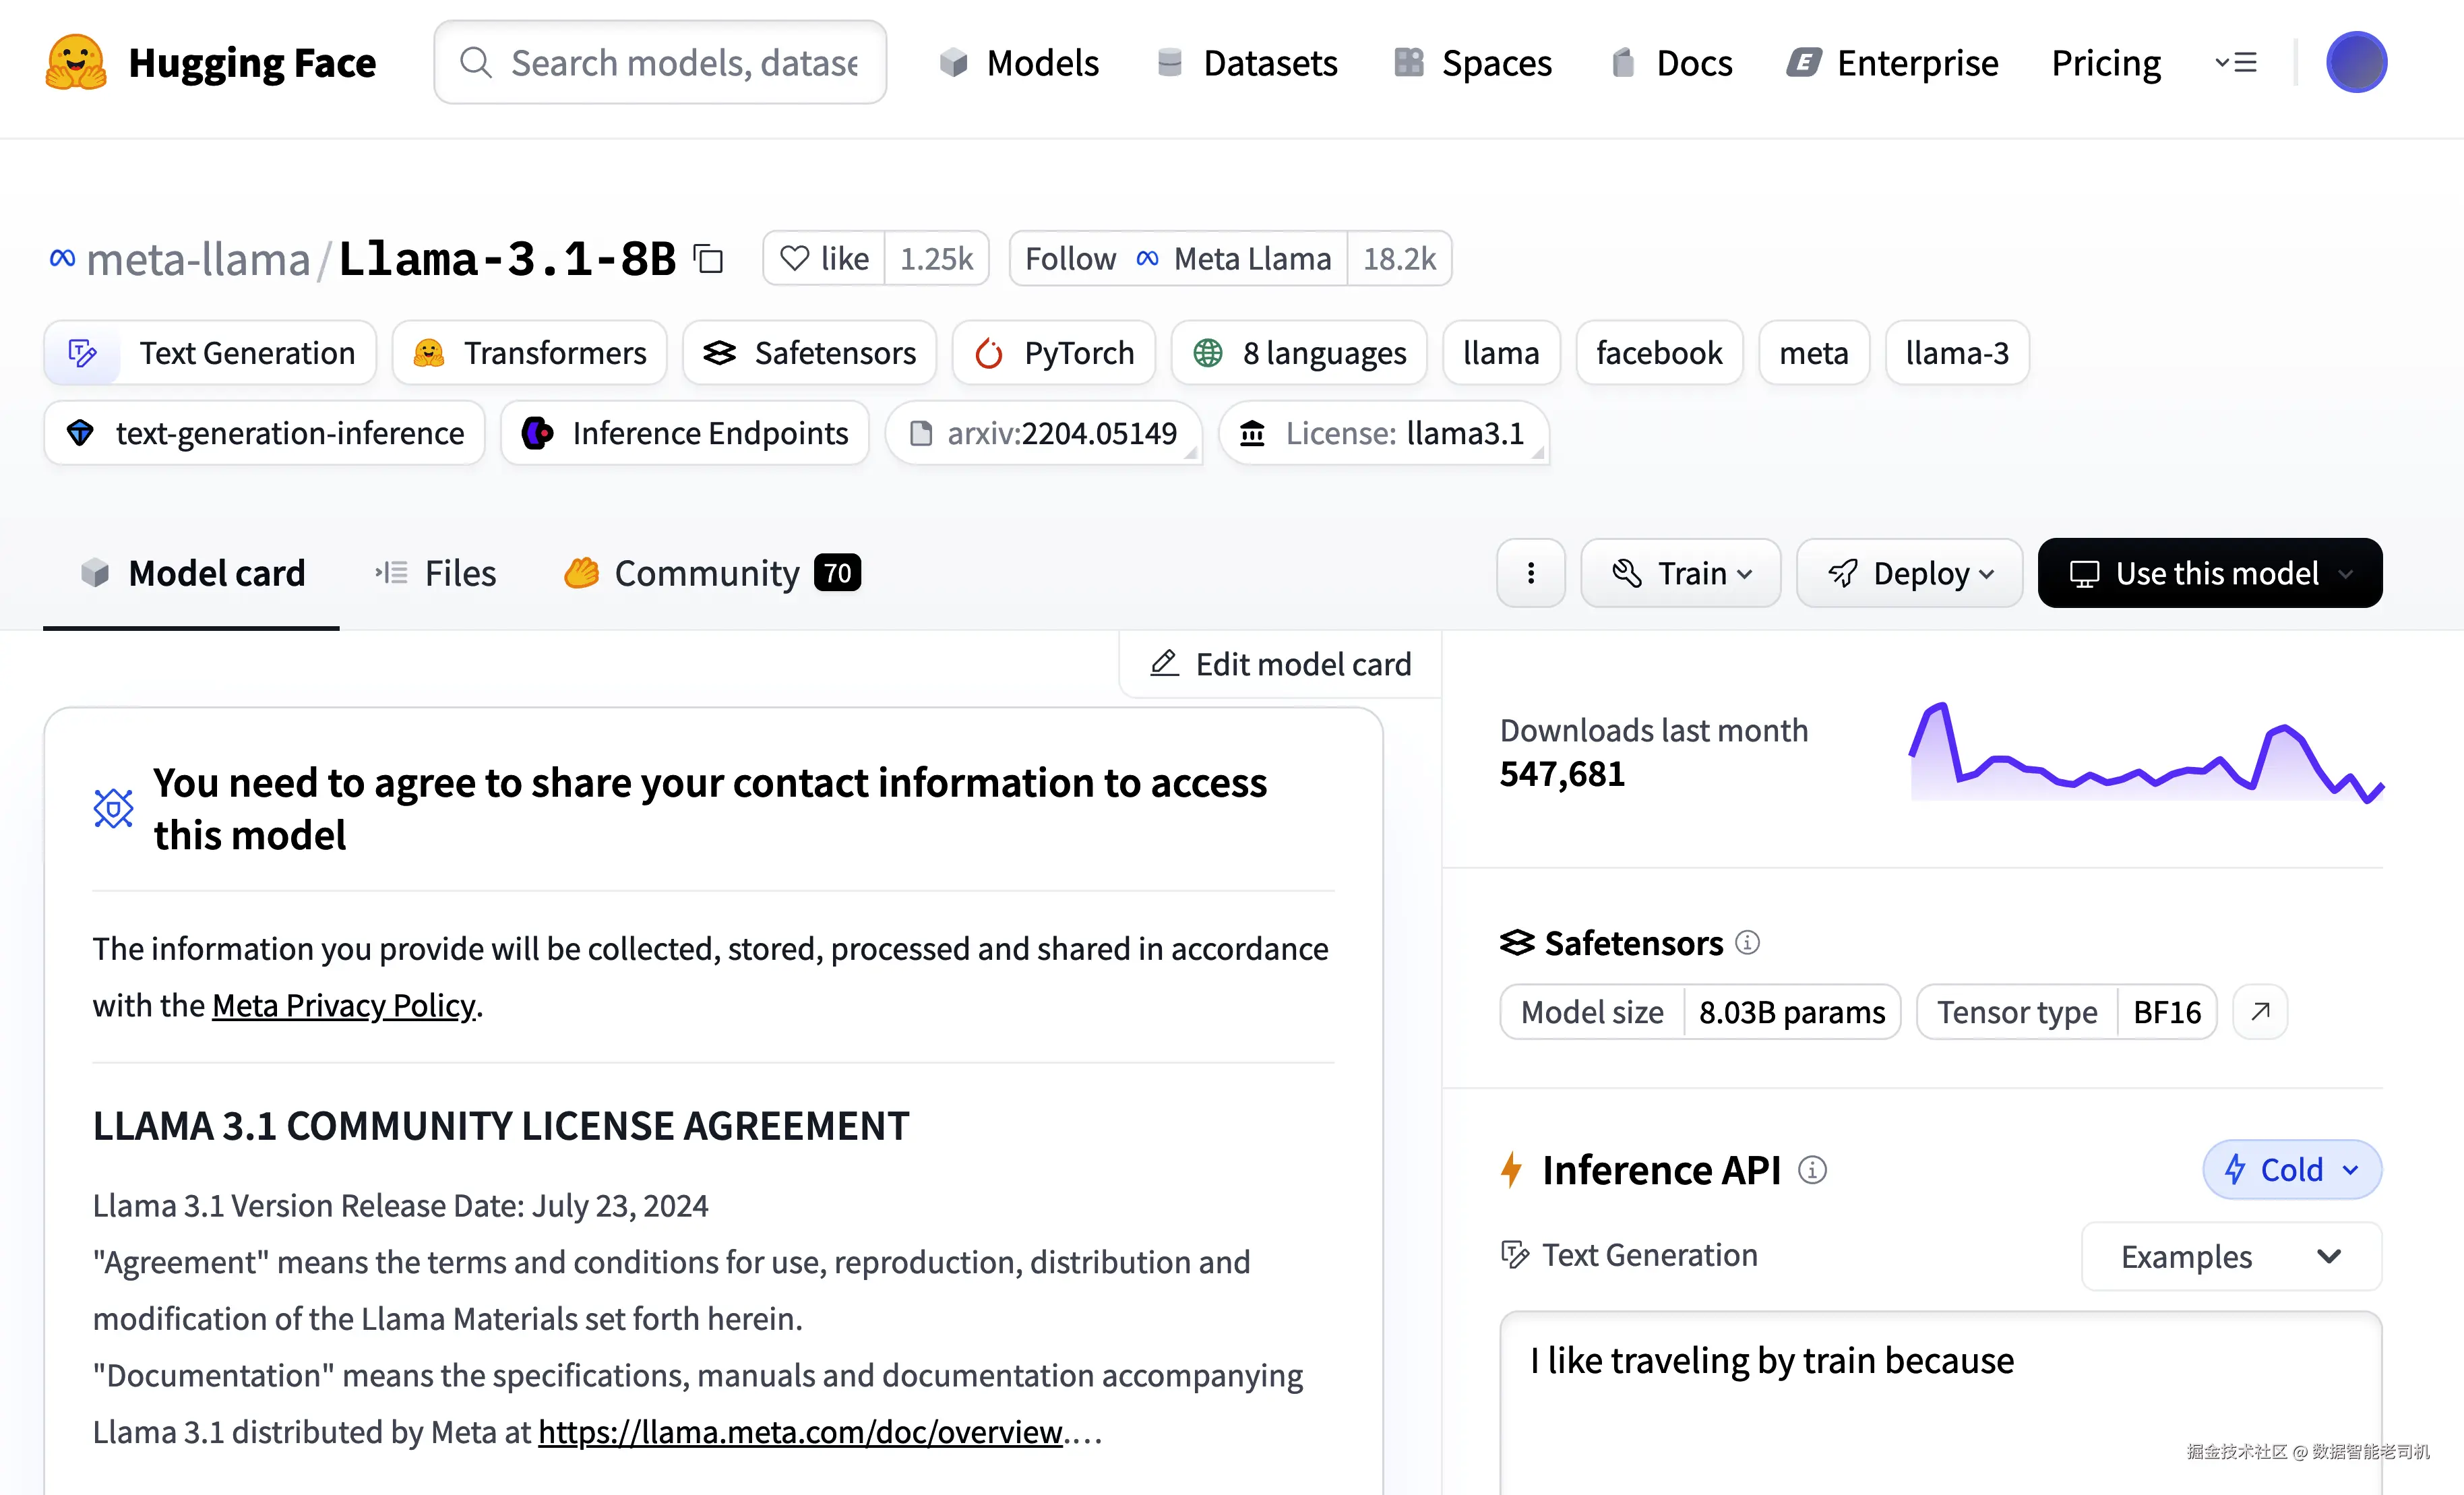Open safetensors details with the arrow icon
Viewport: 2464px width, 1495px height.
pyautogui.click(x=2260, y=1011)
